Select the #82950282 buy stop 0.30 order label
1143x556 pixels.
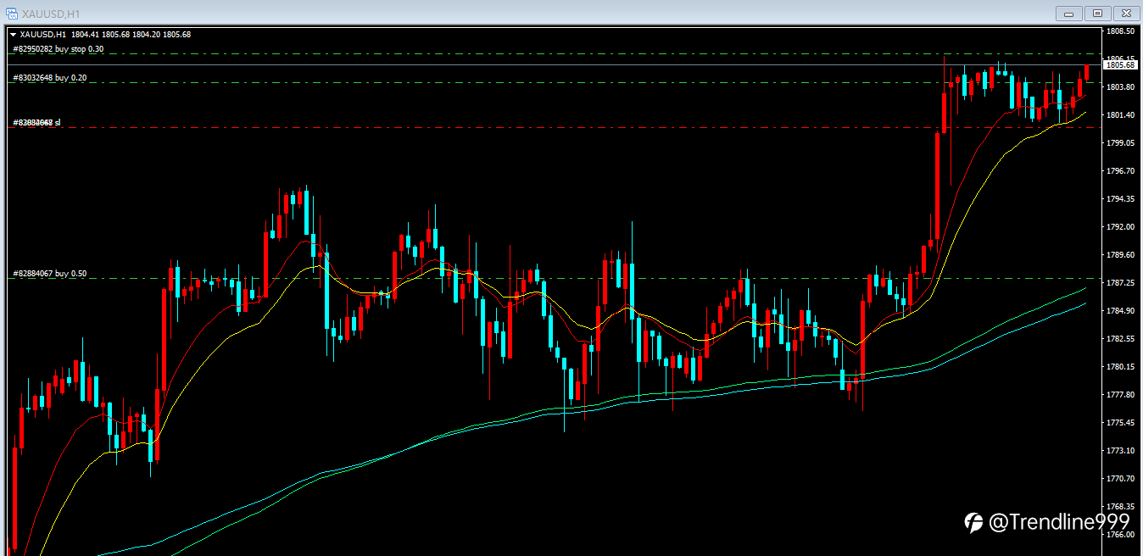[x=59, y=49]
